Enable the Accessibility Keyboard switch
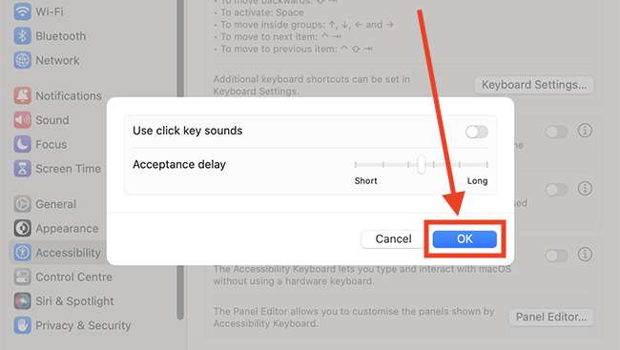 point(557,256)
